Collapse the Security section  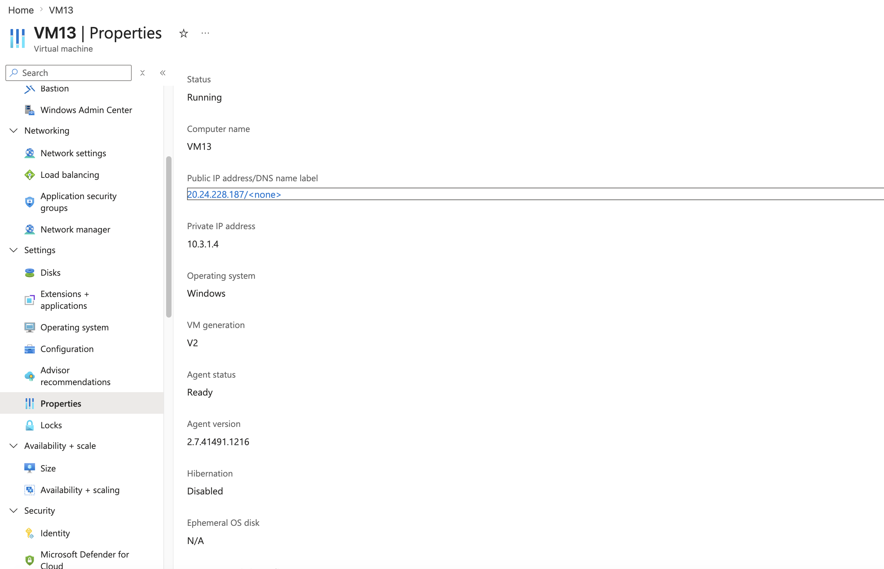click(14, 511)
